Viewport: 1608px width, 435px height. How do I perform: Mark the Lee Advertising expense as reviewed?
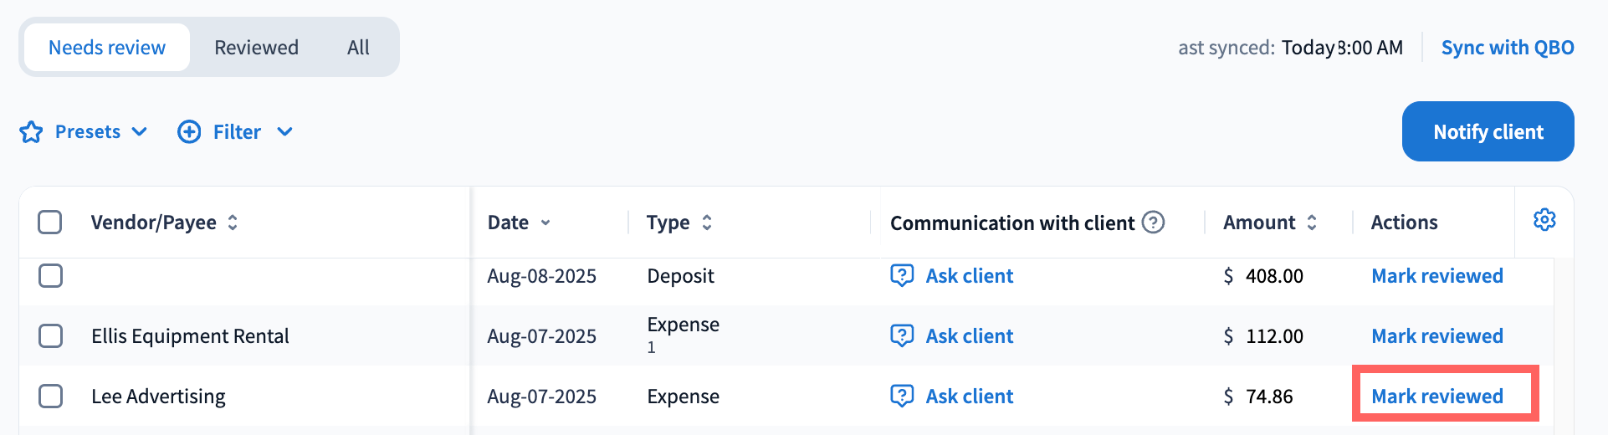(x=1436, y=396)
